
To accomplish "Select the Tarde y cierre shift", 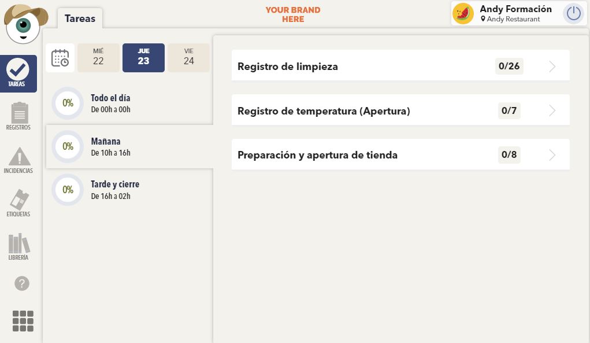I will tap(129, 190).
